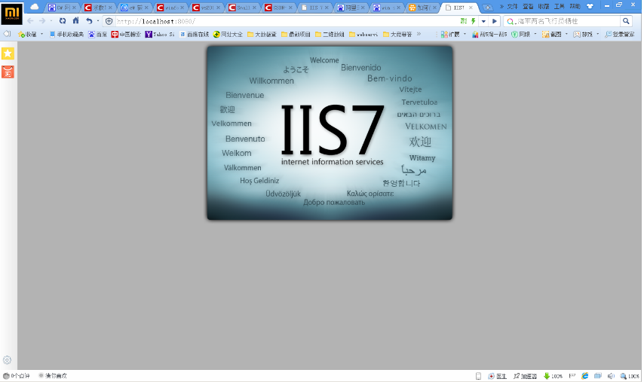
Task: Click the mobile phone status bar icon
Action: 478,376
